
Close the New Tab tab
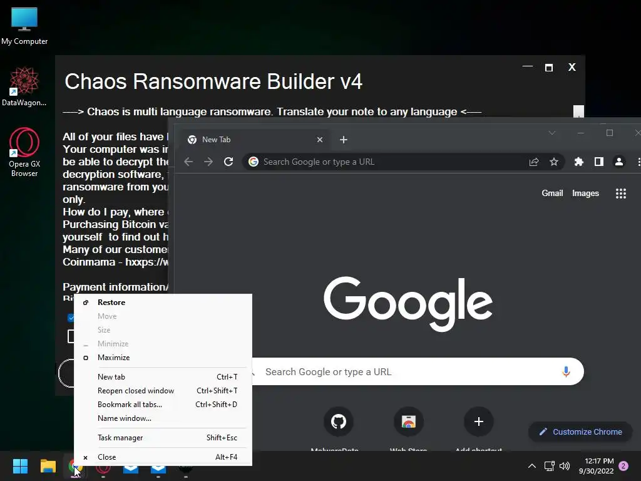coord(320,140)
